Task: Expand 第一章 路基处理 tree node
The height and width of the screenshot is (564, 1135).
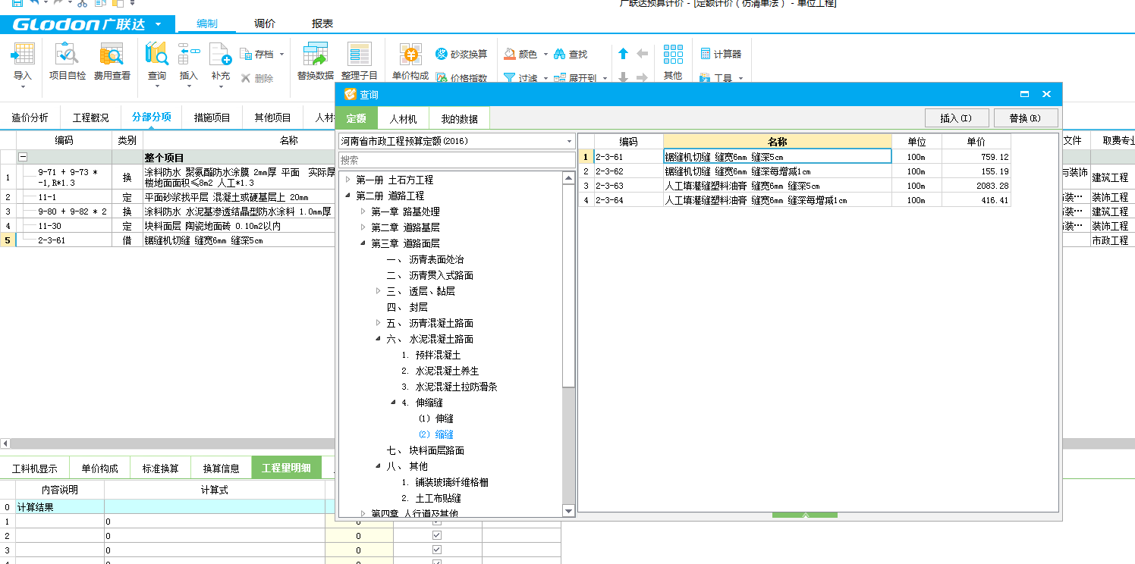Action: pyautogui.click(x=363, y=211)
